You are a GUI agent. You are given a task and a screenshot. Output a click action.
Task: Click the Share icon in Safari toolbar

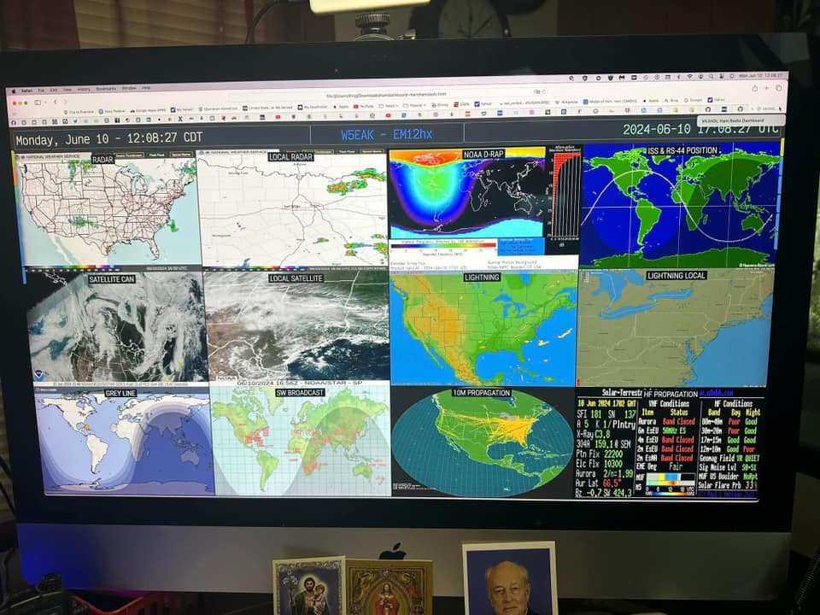pos(753,87)
